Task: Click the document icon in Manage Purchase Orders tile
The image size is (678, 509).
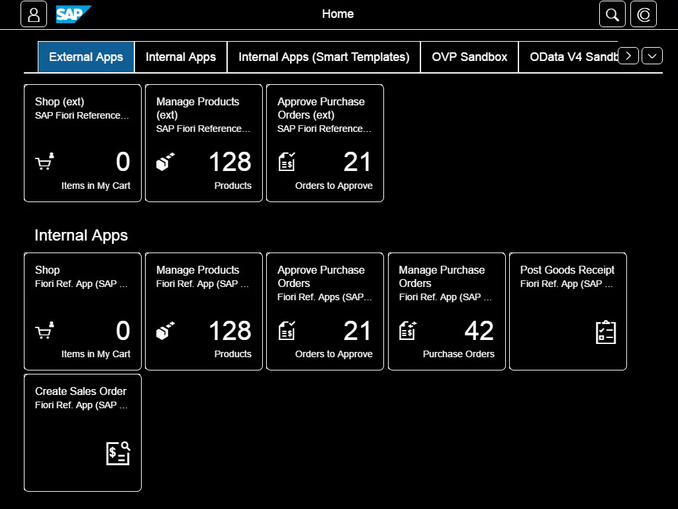Action: 408,330
